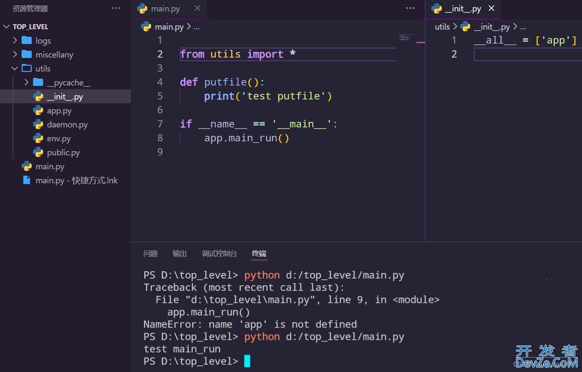Click Python icon on main.py editor tab
582x372 pixels.
point(142,8)
